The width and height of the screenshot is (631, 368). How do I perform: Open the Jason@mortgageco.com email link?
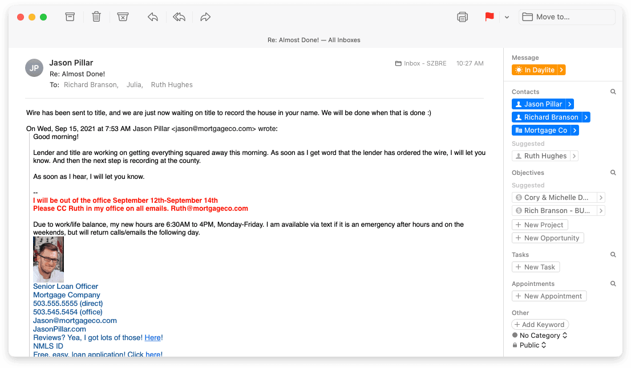pyautogui.click(x=75, y=321)
